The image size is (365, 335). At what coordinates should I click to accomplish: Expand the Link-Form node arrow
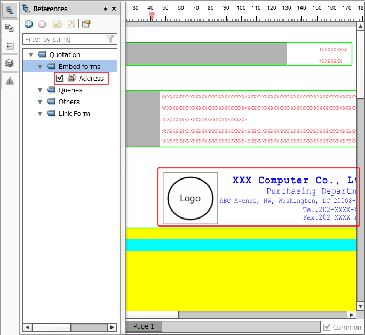(x=40, y=113)
